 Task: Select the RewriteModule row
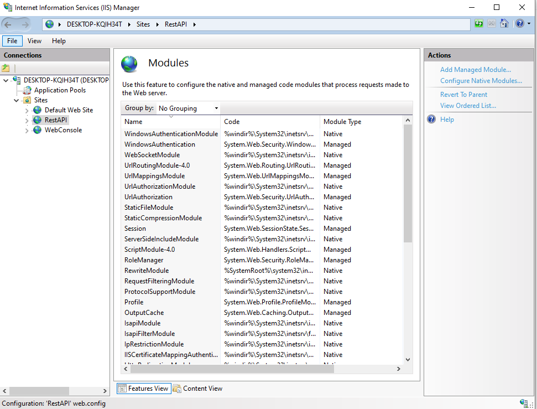tap(262, 271)
